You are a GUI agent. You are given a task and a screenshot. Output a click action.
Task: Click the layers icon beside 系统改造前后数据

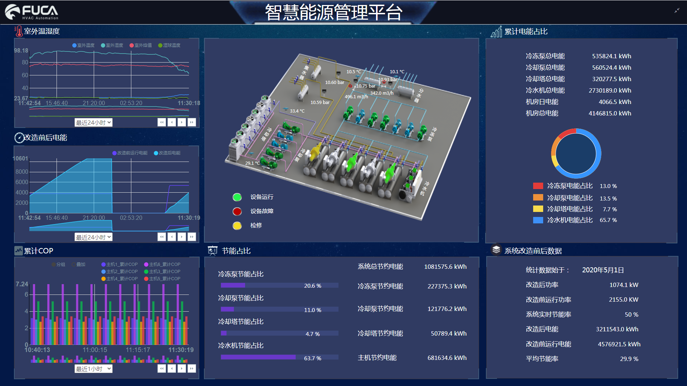pyautogui.click(x=496, y=250)
